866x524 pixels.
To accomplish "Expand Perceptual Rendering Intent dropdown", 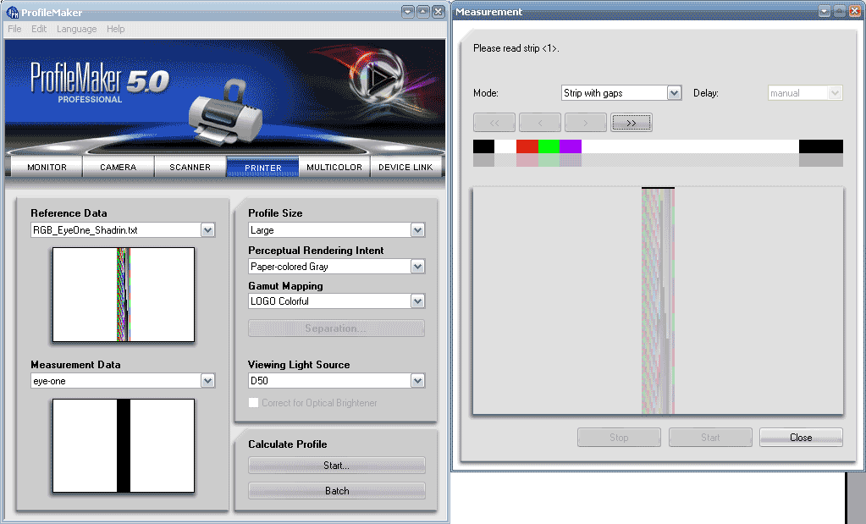I will pyautogui.click(x=418, y=267).
